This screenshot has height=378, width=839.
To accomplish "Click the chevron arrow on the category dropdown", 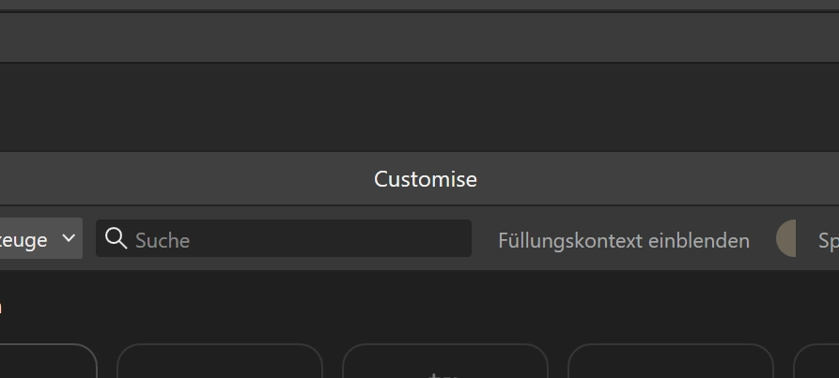I will point(69,238).
